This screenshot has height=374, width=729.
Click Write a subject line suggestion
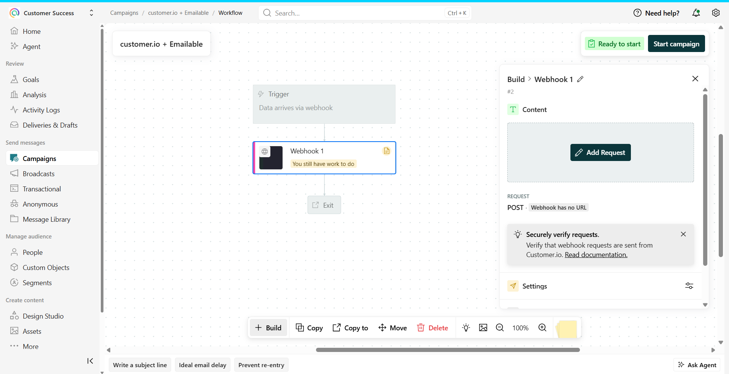140,365
